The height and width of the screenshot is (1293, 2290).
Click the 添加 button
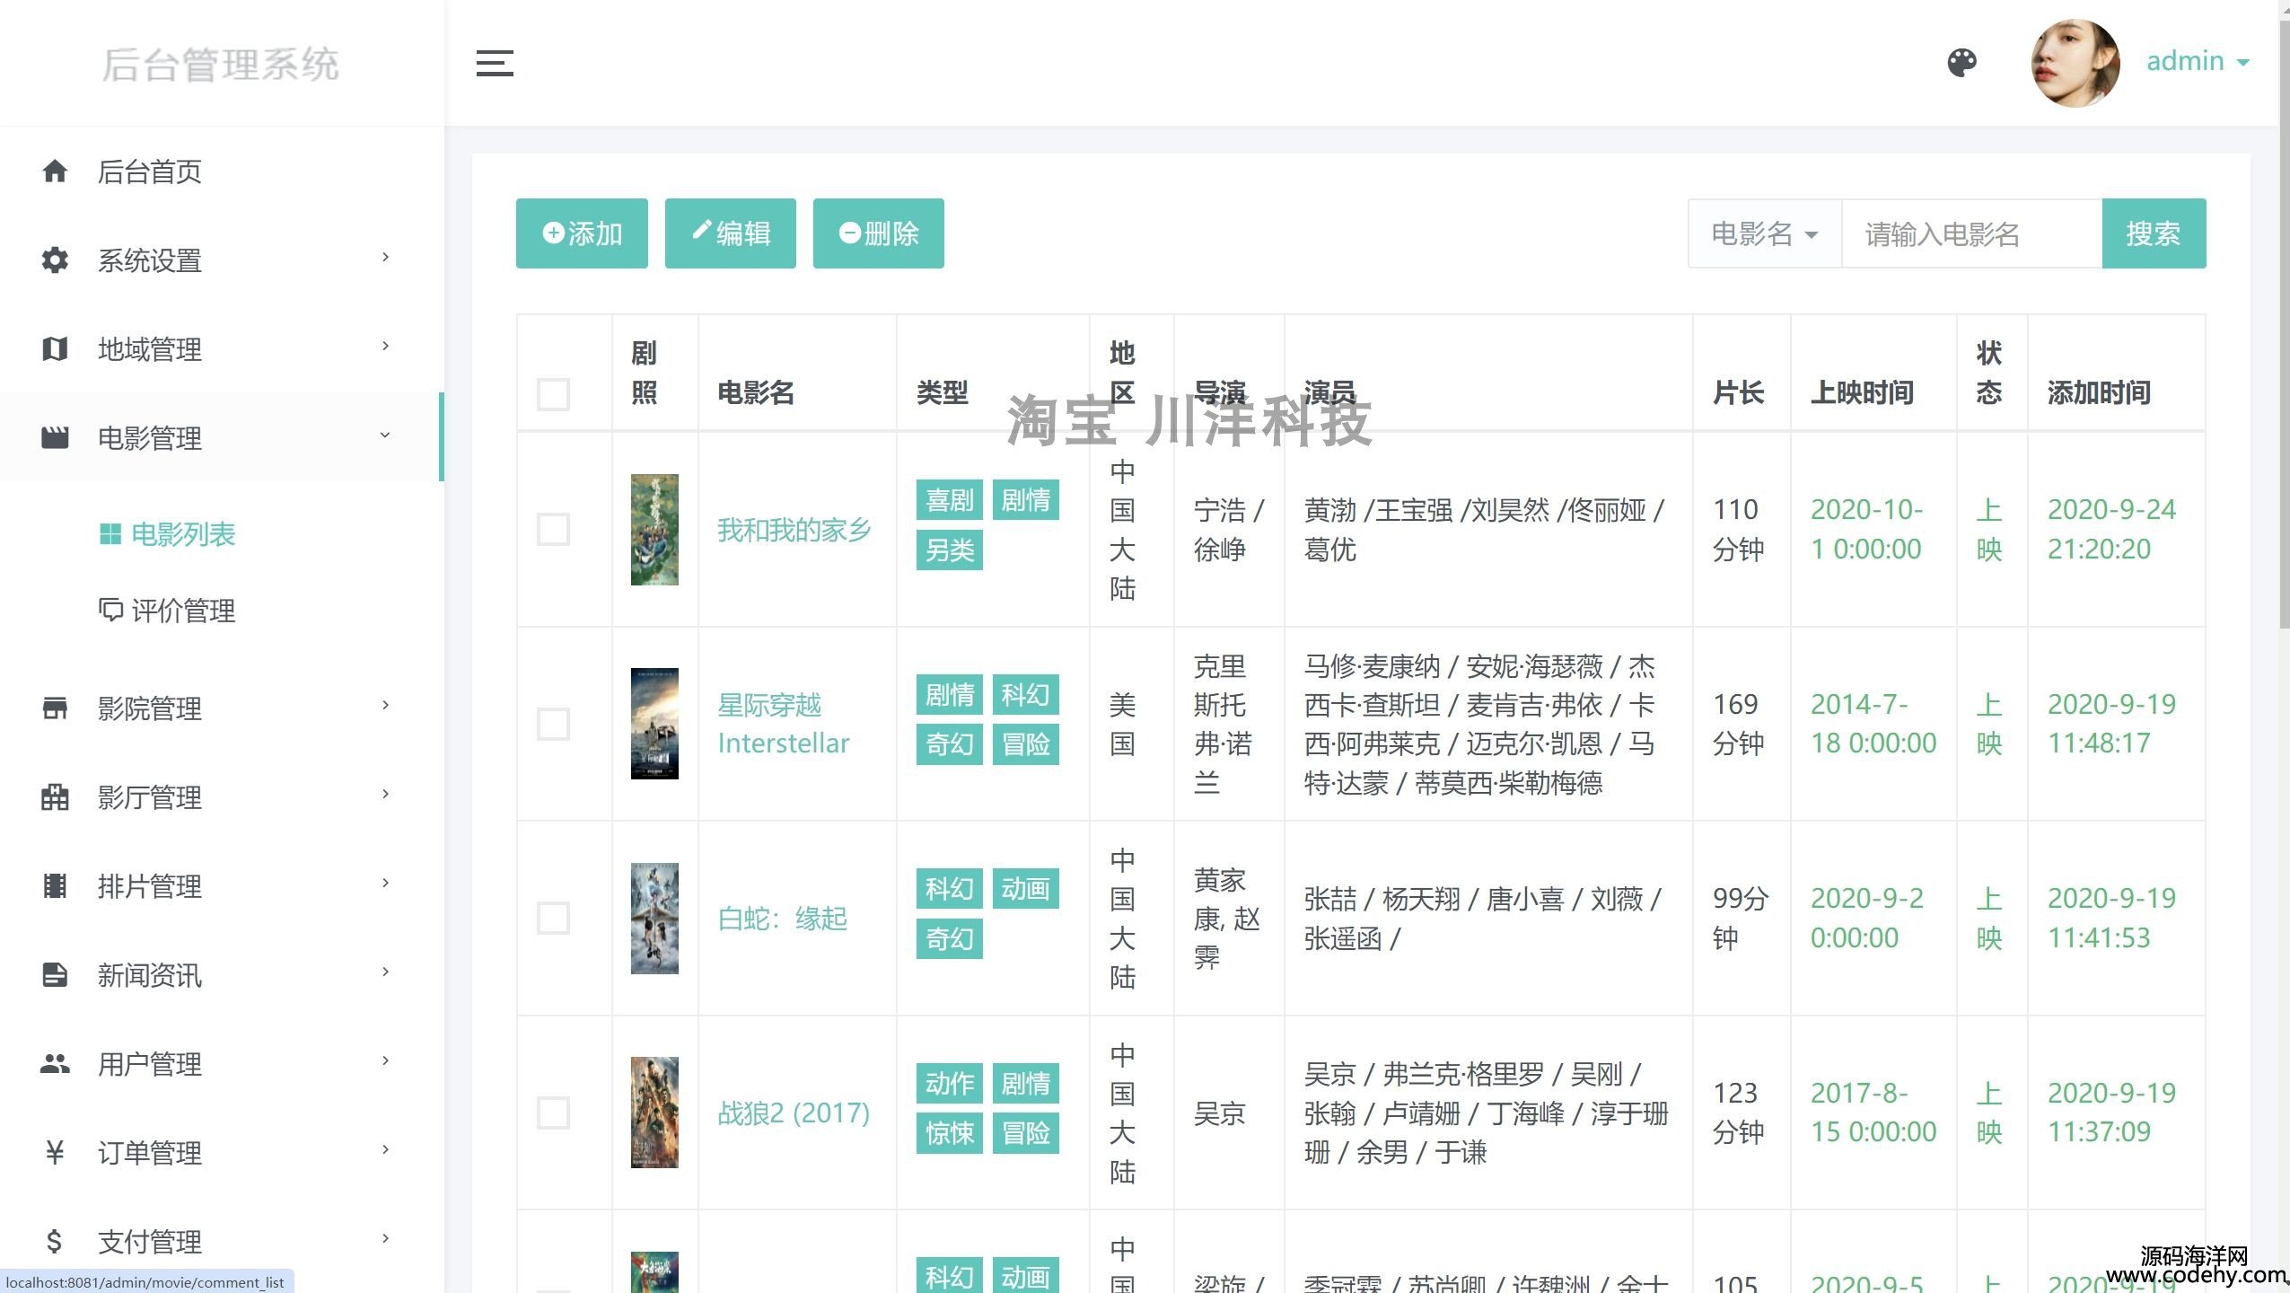(x=582, y=233)
